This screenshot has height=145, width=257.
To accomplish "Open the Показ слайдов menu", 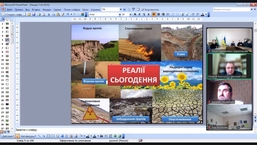I will tap(72, 10).
